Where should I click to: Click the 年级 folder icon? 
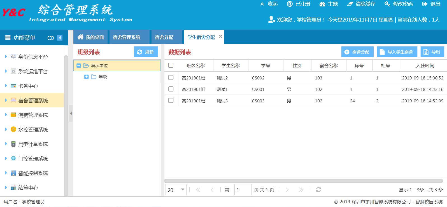coord(94,77)
